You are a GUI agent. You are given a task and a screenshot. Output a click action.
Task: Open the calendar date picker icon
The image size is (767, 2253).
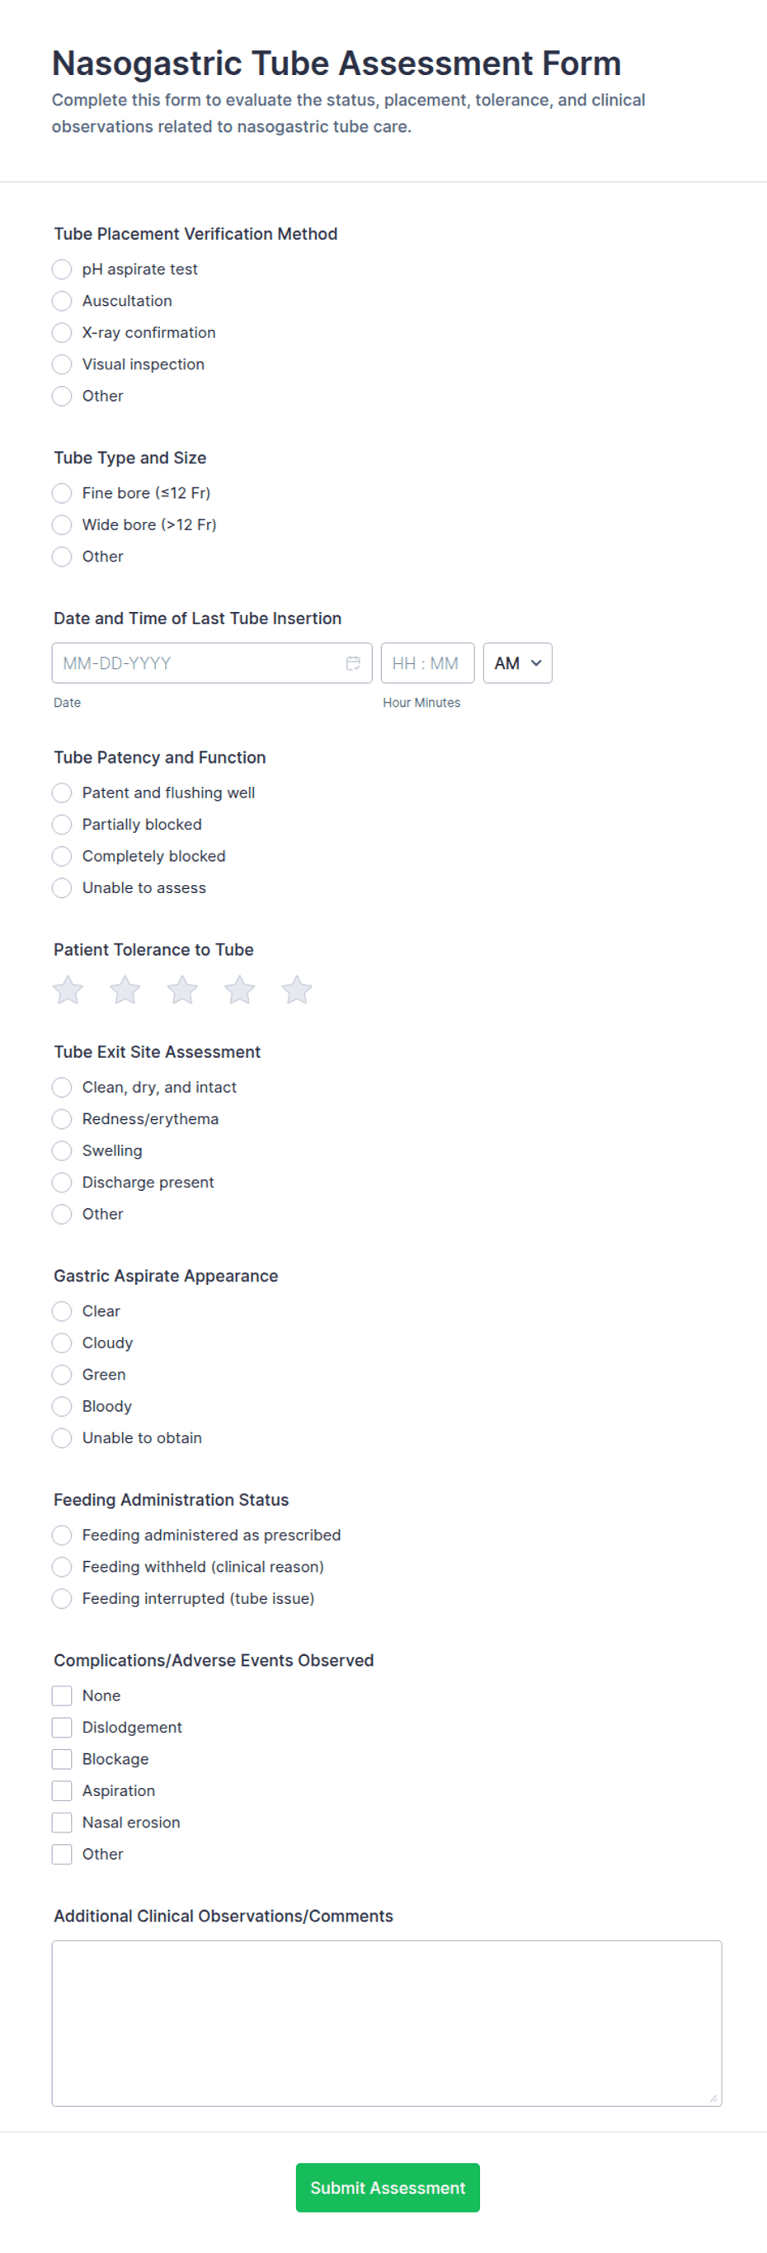(353, 663)
